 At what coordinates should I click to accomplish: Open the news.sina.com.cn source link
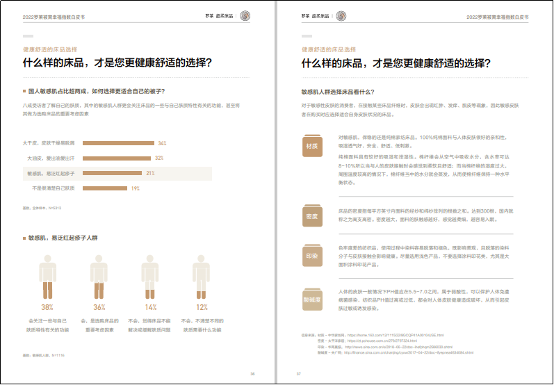[398, 347]
